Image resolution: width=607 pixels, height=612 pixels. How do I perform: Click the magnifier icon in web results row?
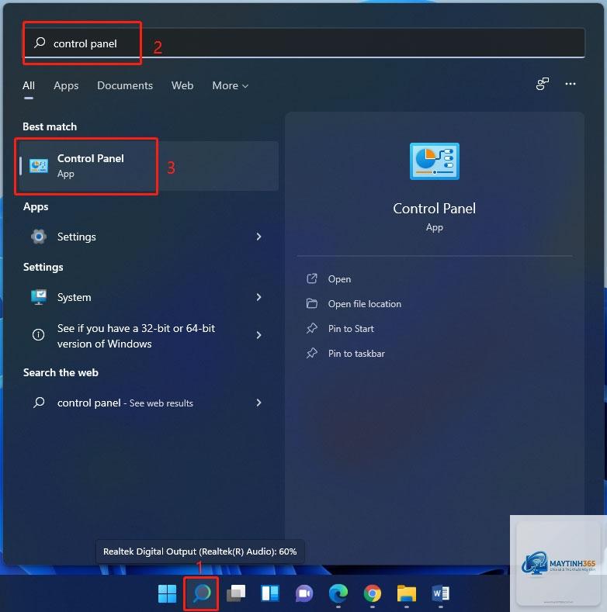pos(39,403)
